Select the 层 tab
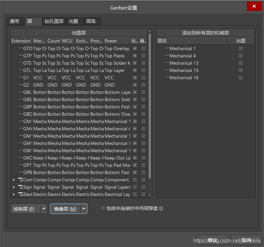Screen dimensions: 264x247 tap(33, 21)
